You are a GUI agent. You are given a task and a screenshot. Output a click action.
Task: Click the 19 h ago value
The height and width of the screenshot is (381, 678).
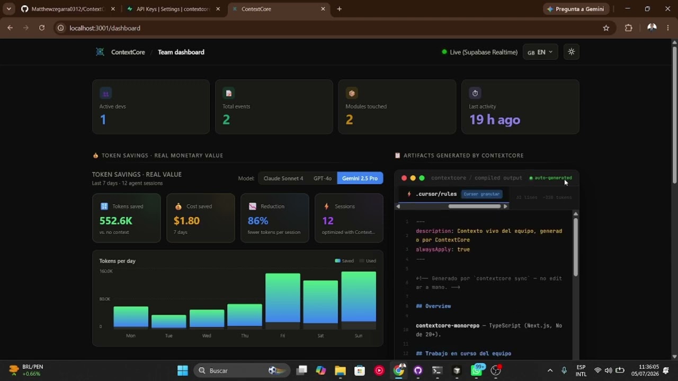[495, 120]
